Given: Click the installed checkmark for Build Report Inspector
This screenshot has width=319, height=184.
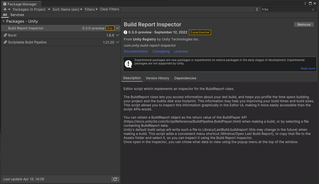Looking at the screenshot, I should pyautogui.click(x=118, y=28).
